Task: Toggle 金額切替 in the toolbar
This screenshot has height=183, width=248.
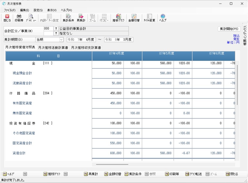Action: tap(134, 18)
